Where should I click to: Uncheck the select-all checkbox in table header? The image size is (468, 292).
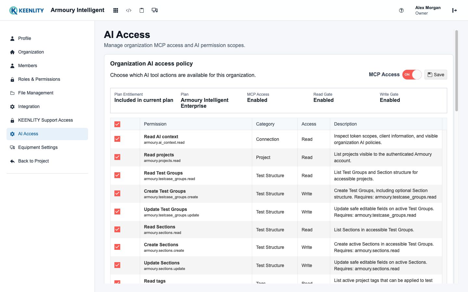pos(117,124)
